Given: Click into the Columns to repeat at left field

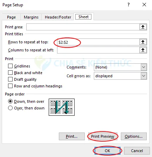Looking at the screenshot, I should pyautogui.click(x=98, y=50).
